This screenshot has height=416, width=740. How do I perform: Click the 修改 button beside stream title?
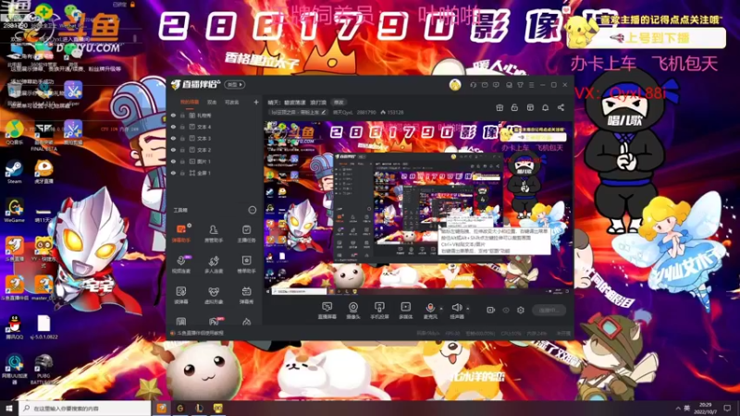point(339,103)
